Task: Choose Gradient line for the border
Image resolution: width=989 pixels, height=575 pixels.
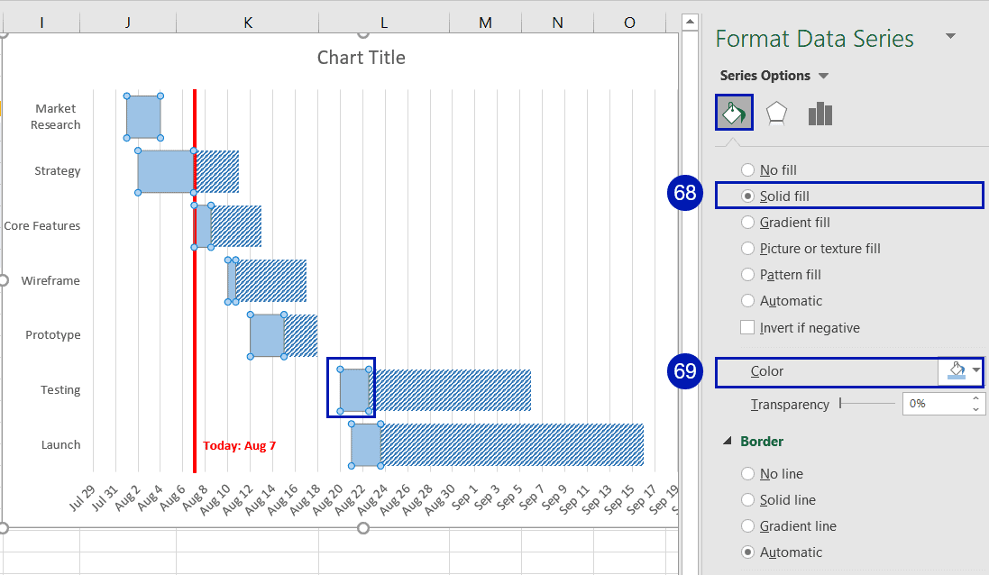Action: (x=747, y=525)
